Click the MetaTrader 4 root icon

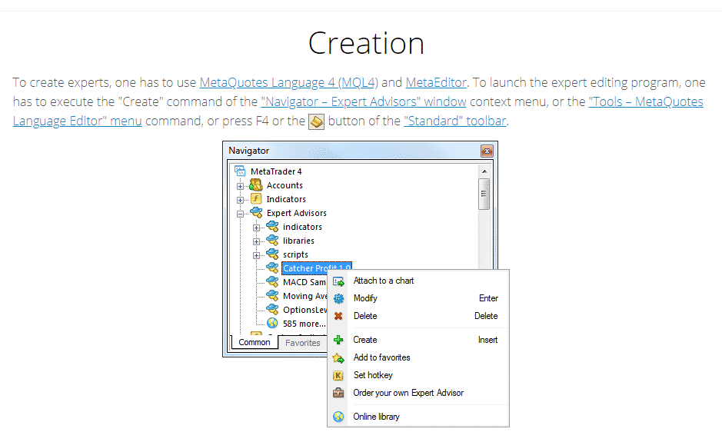(240, 171)
